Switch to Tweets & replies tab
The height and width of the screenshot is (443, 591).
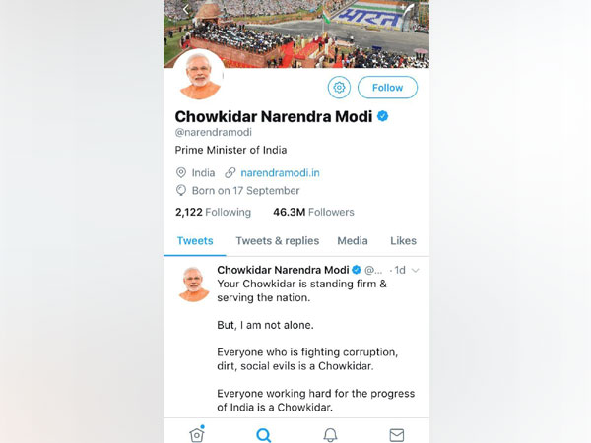[x=278, y=241]
